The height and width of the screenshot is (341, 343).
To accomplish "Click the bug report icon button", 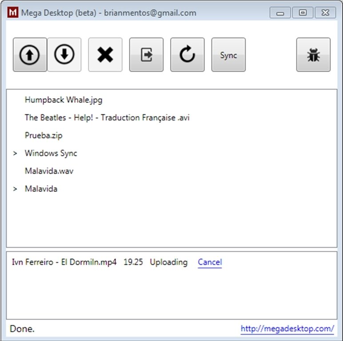I will tap(313, 55).
